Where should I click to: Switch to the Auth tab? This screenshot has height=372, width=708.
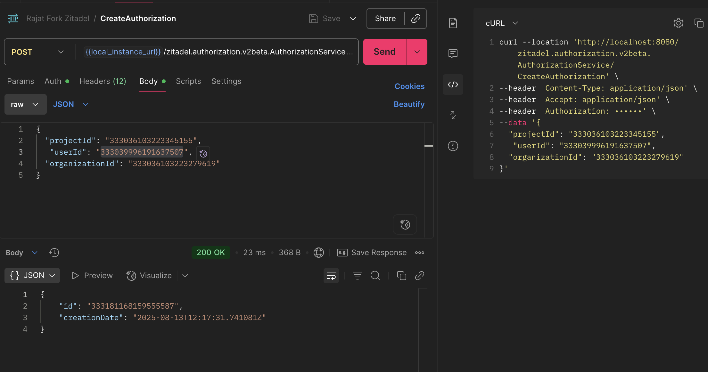pos(57,81)
